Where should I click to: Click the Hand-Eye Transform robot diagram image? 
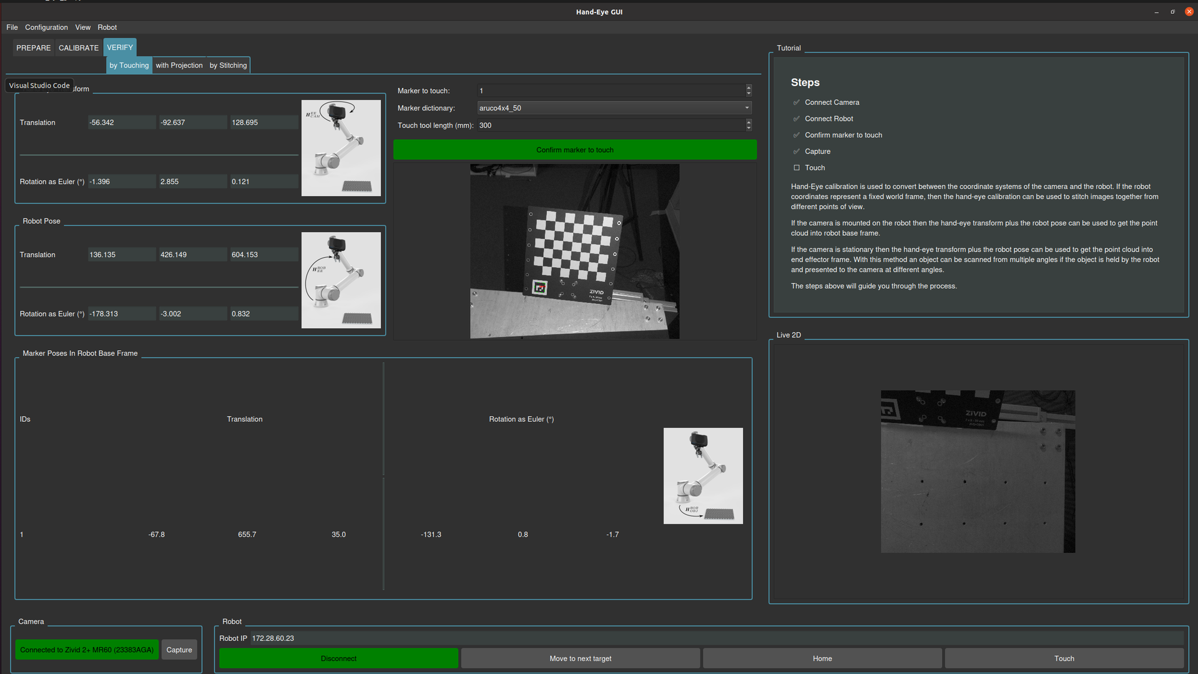341,148
